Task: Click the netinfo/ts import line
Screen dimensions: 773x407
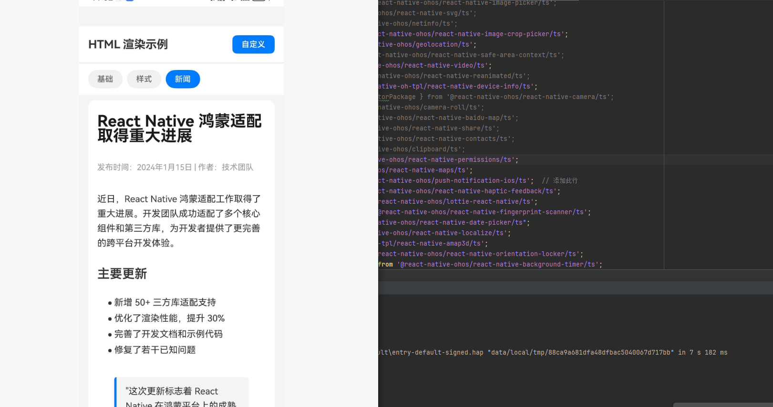Action: [x=417, y=23]
